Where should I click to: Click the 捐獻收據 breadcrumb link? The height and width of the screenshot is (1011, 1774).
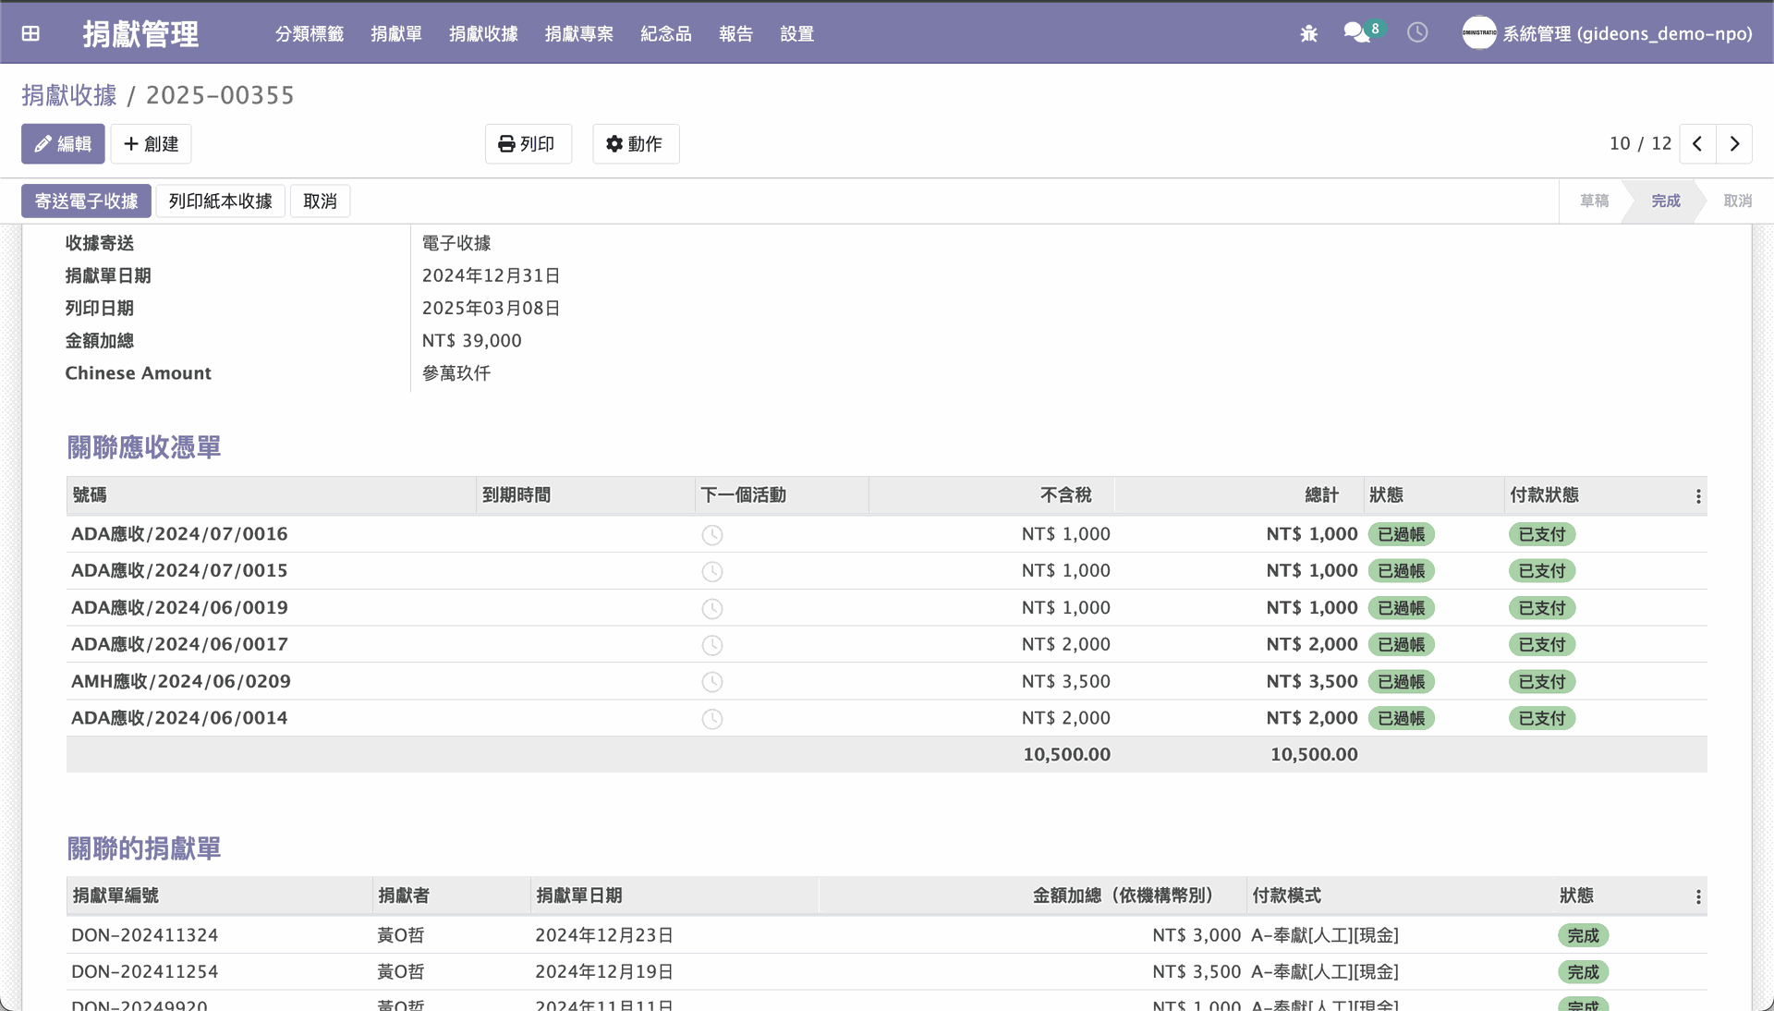69,95
